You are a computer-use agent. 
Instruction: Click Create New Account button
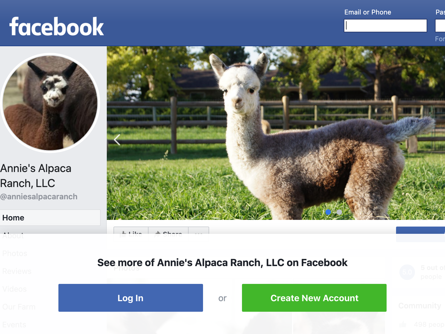point(314,298)
